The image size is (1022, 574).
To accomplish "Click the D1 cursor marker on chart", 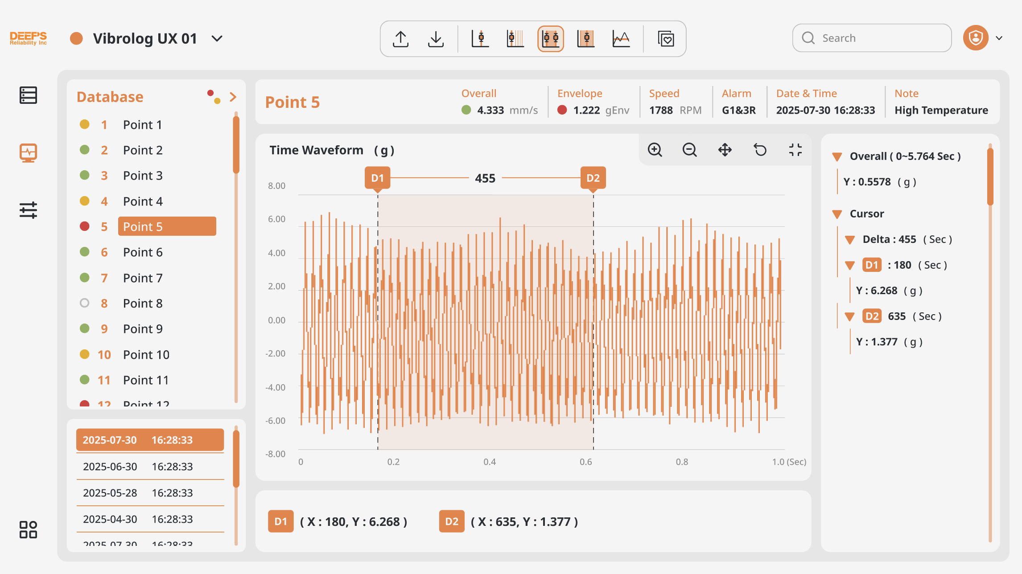I will (x=378, y=178).
